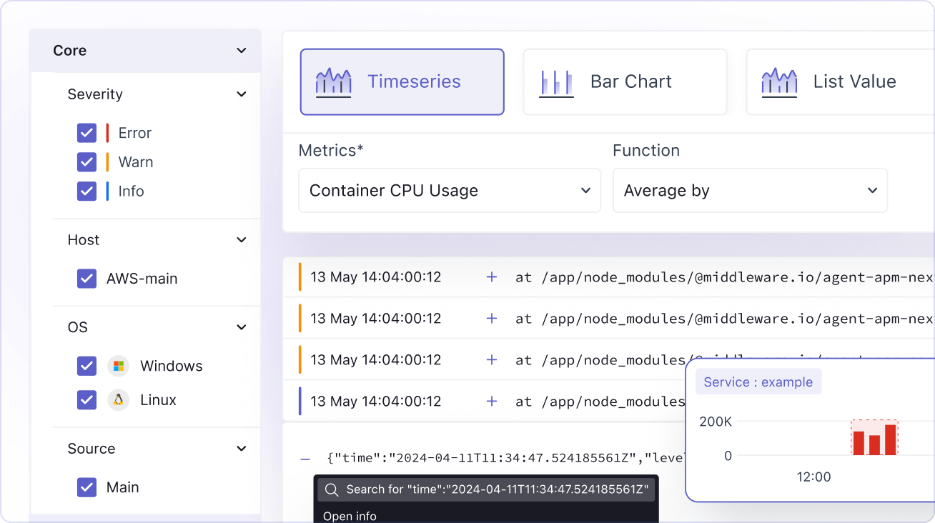Expand the first log entry with its plus icon
935x523 pixels.
[492, 277]
